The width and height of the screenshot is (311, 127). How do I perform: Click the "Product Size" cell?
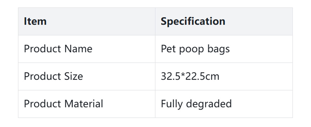click(53, 76)
